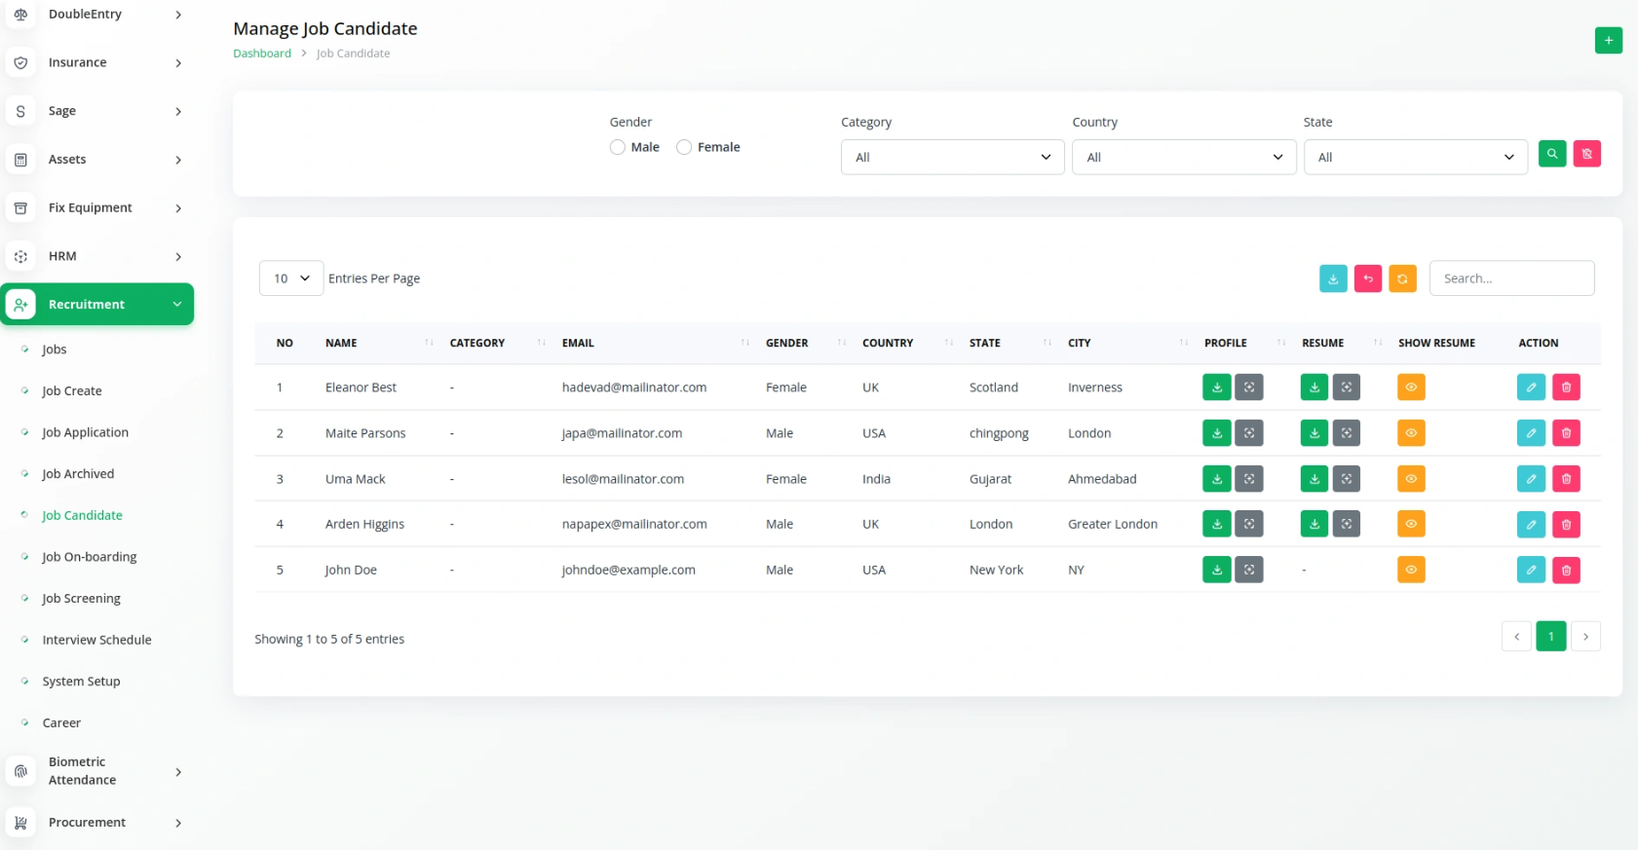1638x850 pixels.
Task: Delete John Doe's candidate record
Action: coord(1566,570)
